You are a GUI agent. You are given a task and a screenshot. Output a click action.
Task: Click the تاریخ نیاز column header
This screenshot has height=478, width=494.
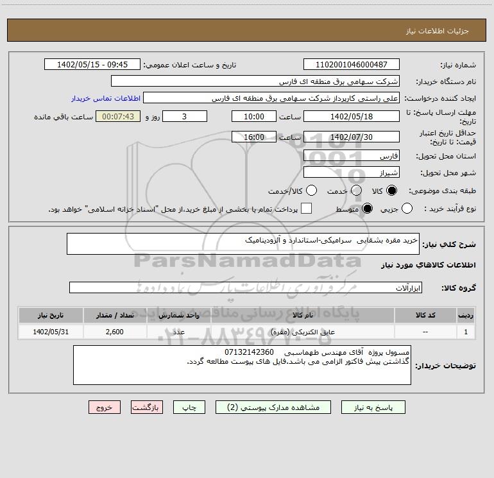[x=51, y=315]
